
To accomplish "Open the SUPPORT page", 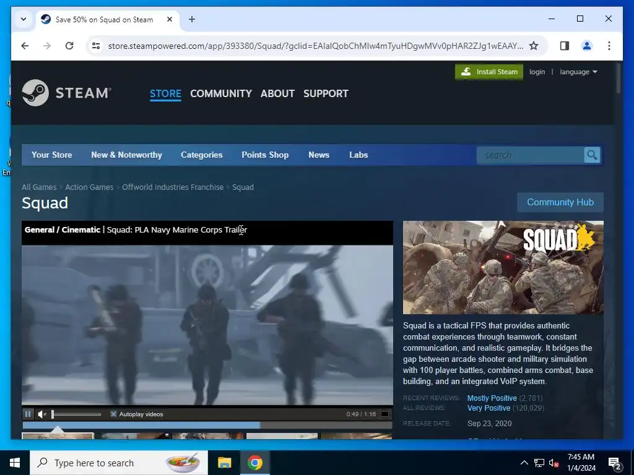I will click(326, 94).
